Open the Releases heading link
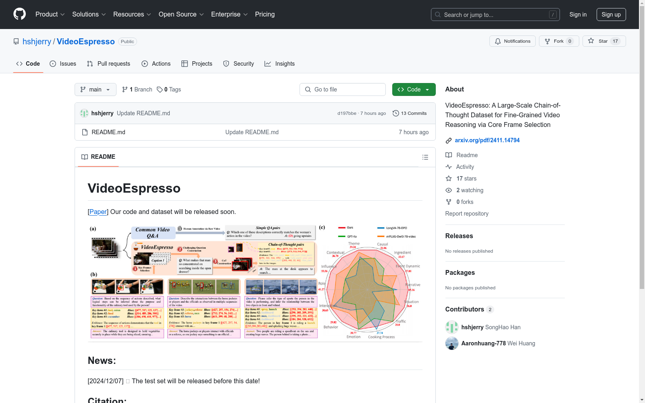Screen dimensions: 645x403 pos(459,236)
